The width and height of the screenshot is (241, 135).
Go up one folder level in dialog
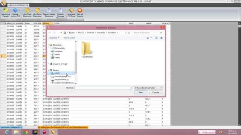(61, 33)
